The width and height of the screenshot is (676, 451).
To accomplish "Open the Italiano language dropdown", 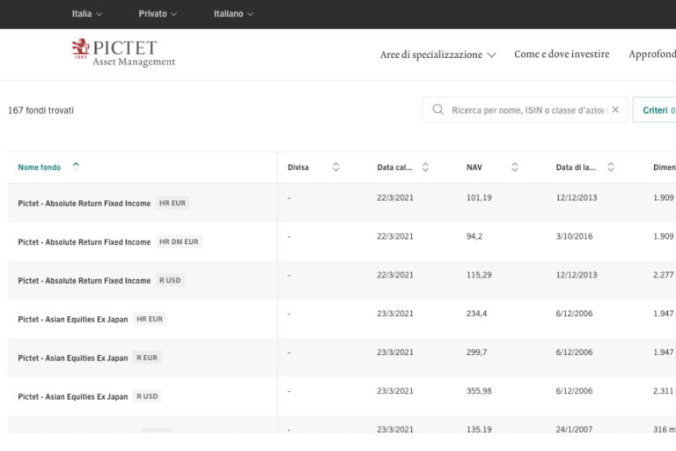I will tap(233, 14).
